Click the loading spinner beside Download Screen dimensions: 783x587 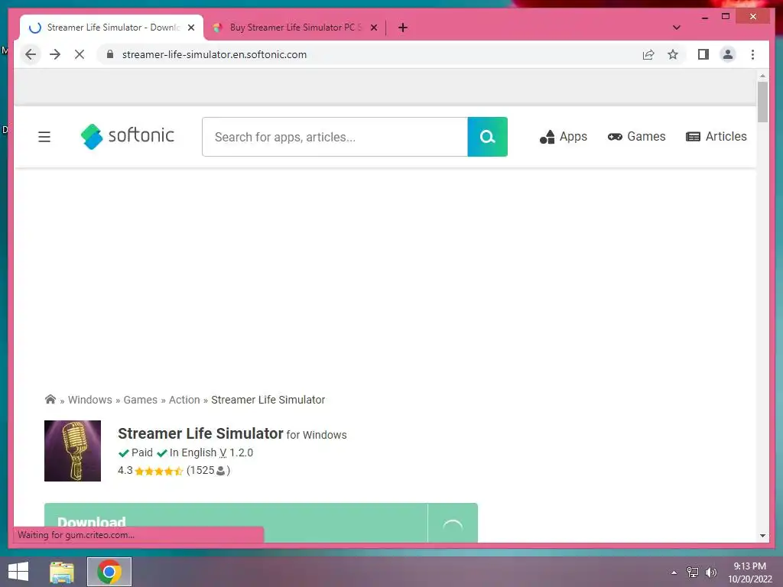tap(453, 524)
